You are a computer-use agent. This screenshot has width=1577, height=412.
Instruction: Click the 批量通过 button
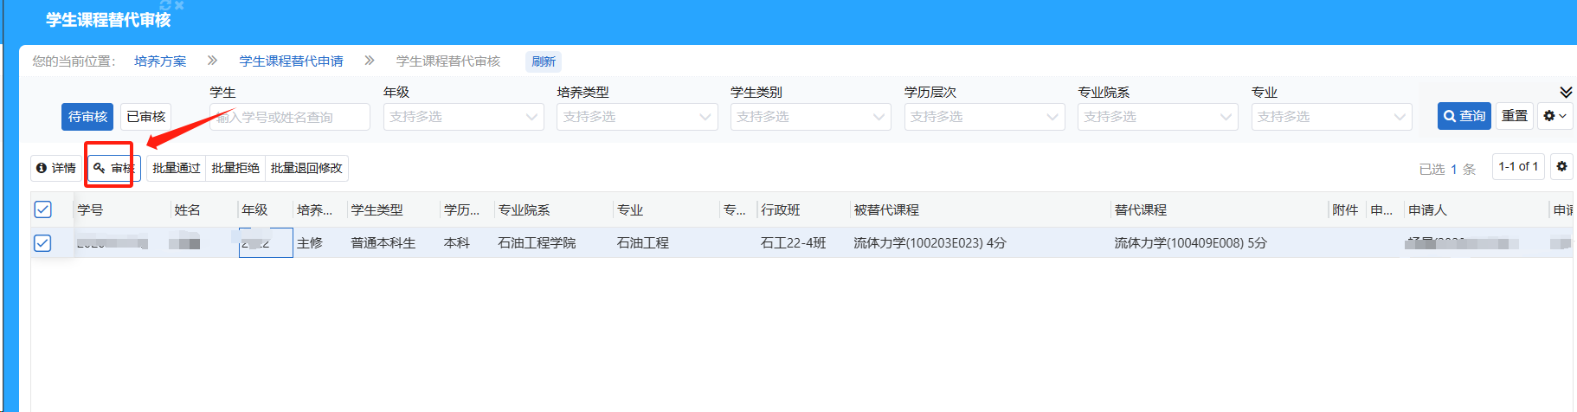pyautogui.click(x=177, y=168)
